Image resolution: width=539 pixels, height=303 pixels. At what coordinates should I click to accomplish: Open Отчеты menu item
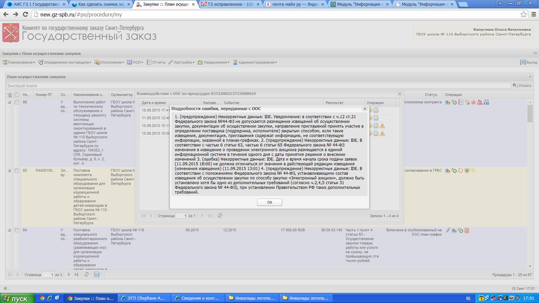pyautogui.click(x=156, y=62)
